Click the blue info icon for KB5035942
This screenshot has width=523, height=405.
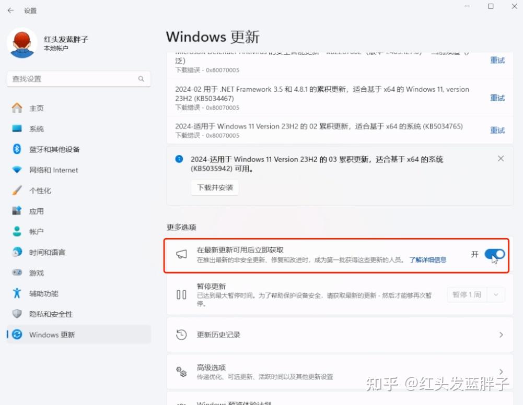point(179,159)
